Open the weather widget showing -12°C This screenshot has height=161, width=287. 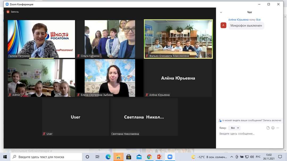209,157
